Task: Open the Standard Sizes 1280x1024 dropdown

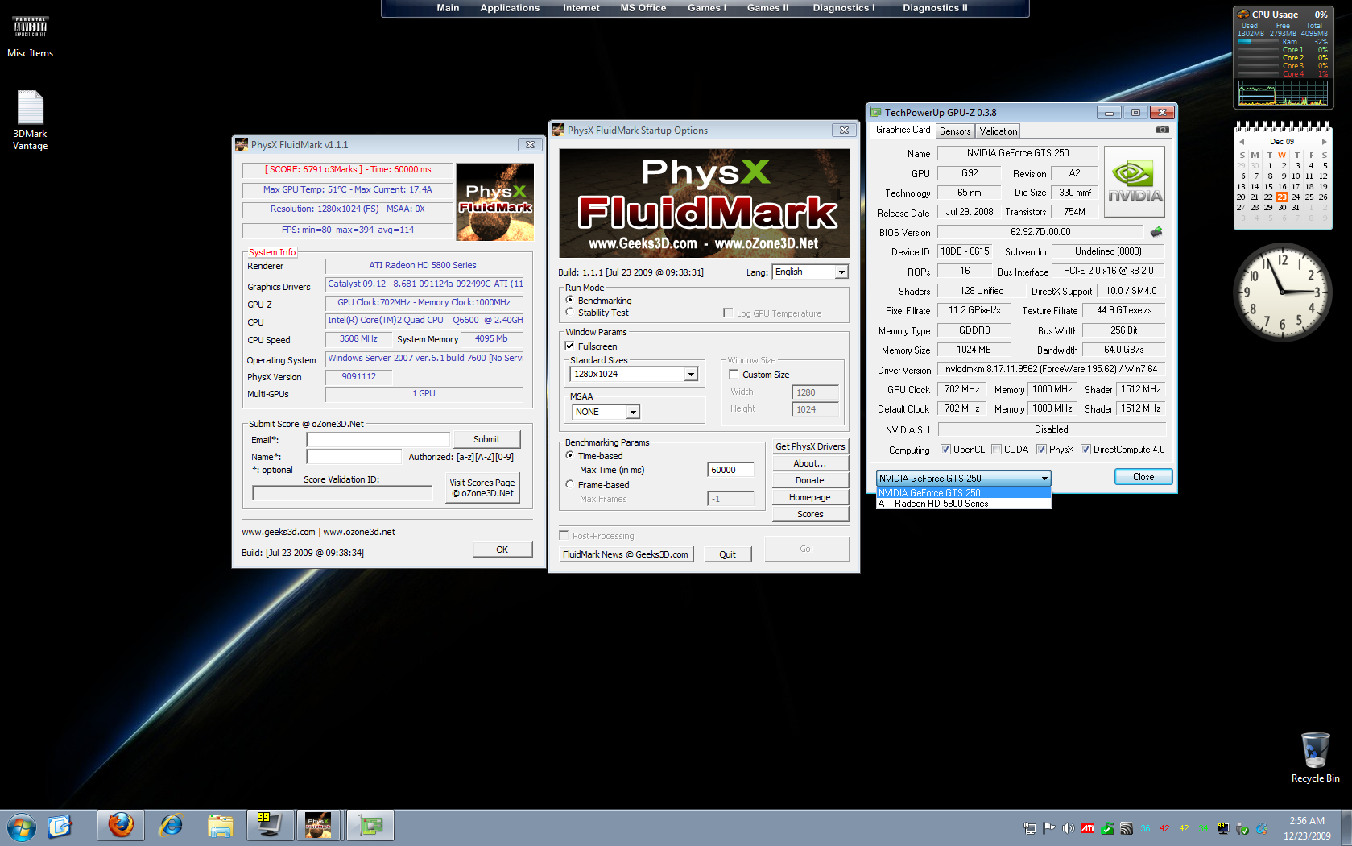Action: pyautogui.click(x=634, y=374)
